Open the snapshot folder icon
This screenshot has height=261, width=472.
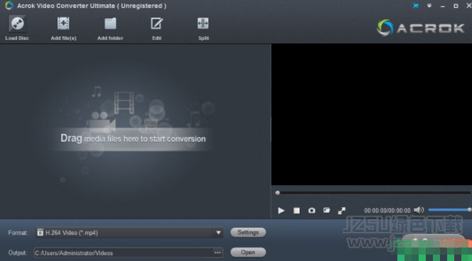pyautogui.click(x=326, y=210)
